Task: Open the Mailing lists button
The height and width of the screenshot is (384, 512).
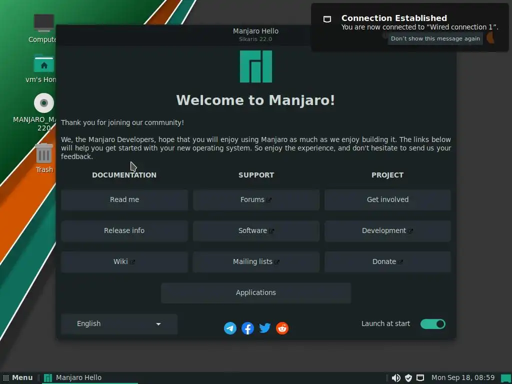Action: (x=256, y=261)
